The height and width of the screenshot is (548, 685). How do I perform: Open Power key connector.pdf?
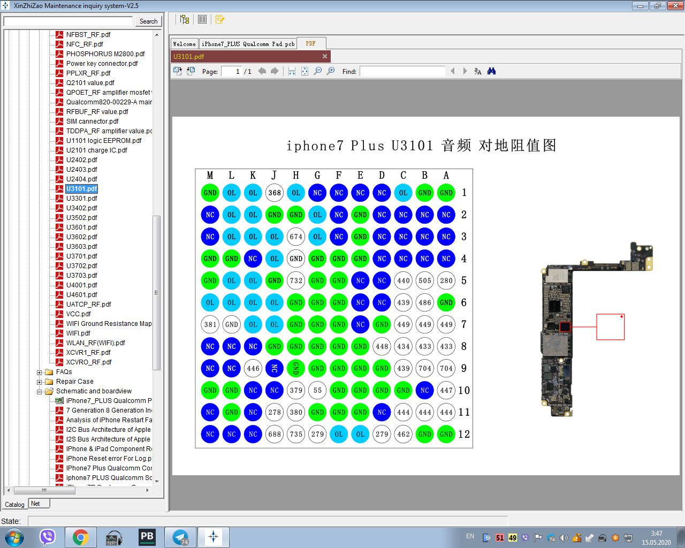point(102,64)
